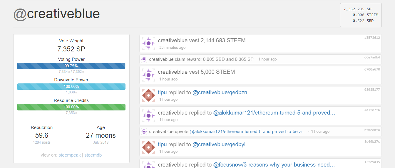Click transaction ID bf0e8bf8
Viewport: 395px width, 168px height.
(x=372, y=130)
